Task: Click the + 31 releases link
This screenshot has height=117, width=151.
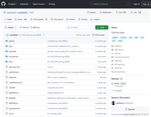Action: click(117, 90)
